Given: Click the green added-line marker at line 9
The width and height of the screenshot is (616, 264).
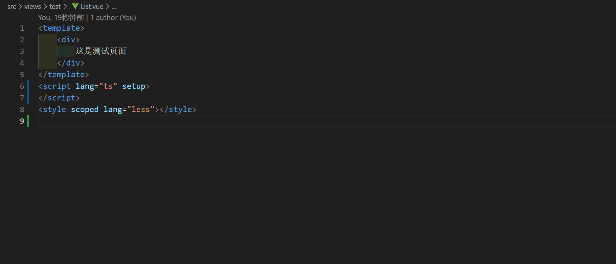Looking at the screenshot, I should coord(28,121).
